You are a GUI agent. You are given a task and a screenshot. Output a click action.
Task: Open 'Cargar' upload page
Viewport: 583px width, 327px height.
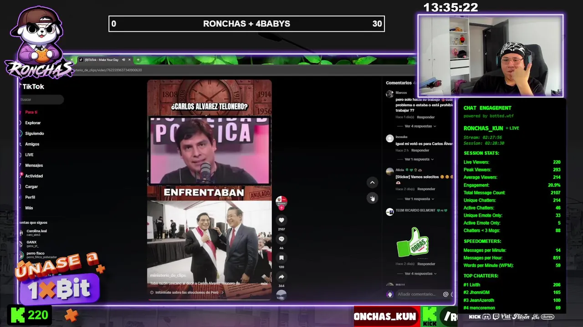point(31,187)
